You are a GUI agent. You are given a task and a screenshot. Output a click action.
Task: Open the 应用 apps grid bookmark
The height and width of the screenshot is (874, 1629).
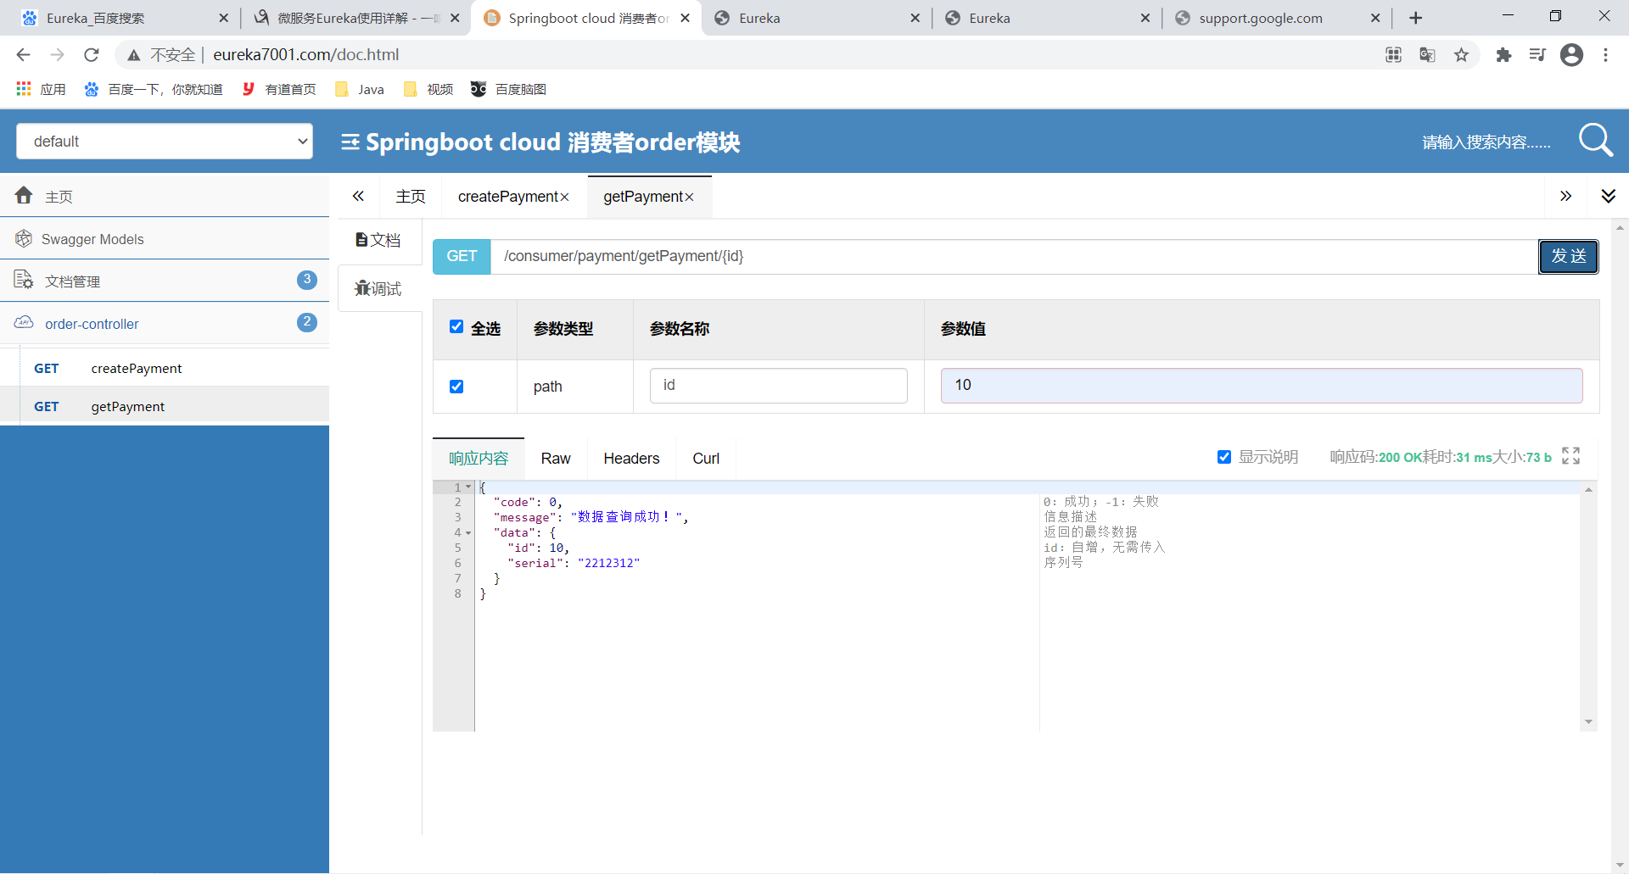pos(40,89)
